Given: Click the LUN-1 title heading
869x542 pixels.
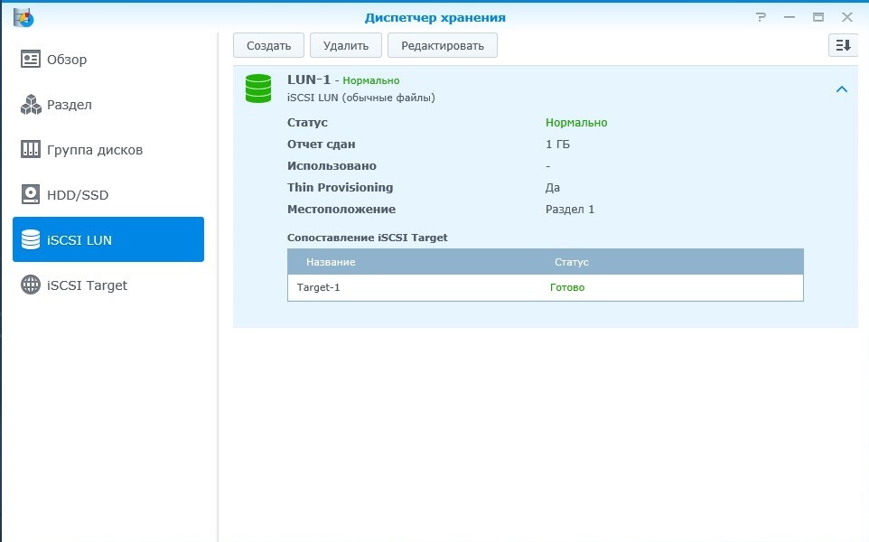Looking at the screenshot, I should 308,79.
